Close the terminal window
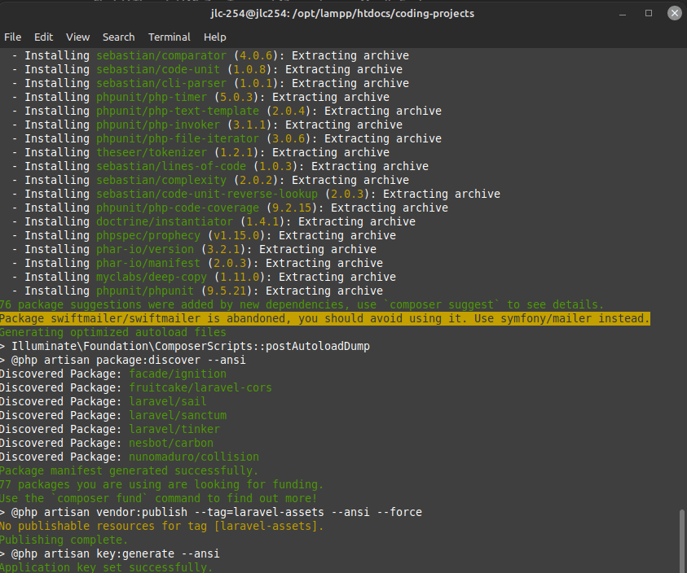The height and width of the screenshot is (573, 687). (675, 13)
